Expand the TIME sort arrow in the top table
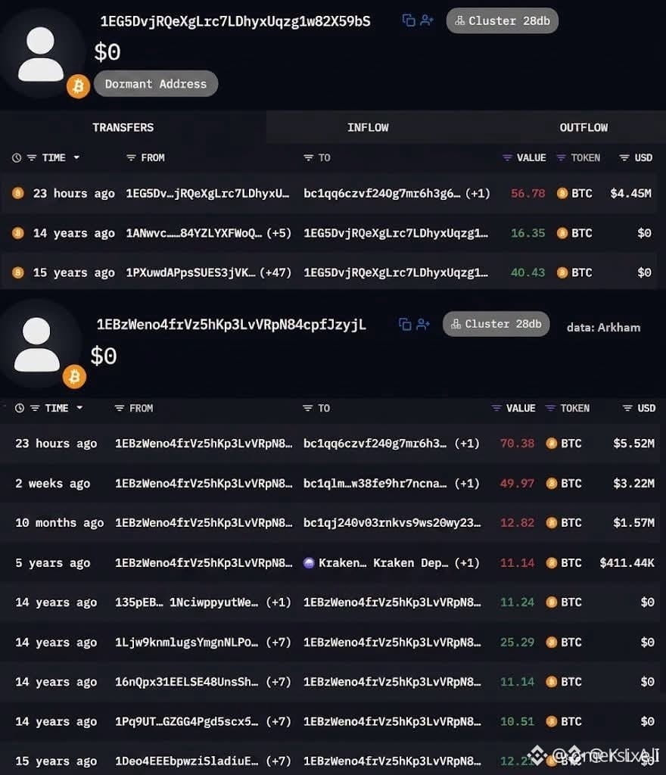Viewport: 666px width, 775px height. click(x=76, y=157)
